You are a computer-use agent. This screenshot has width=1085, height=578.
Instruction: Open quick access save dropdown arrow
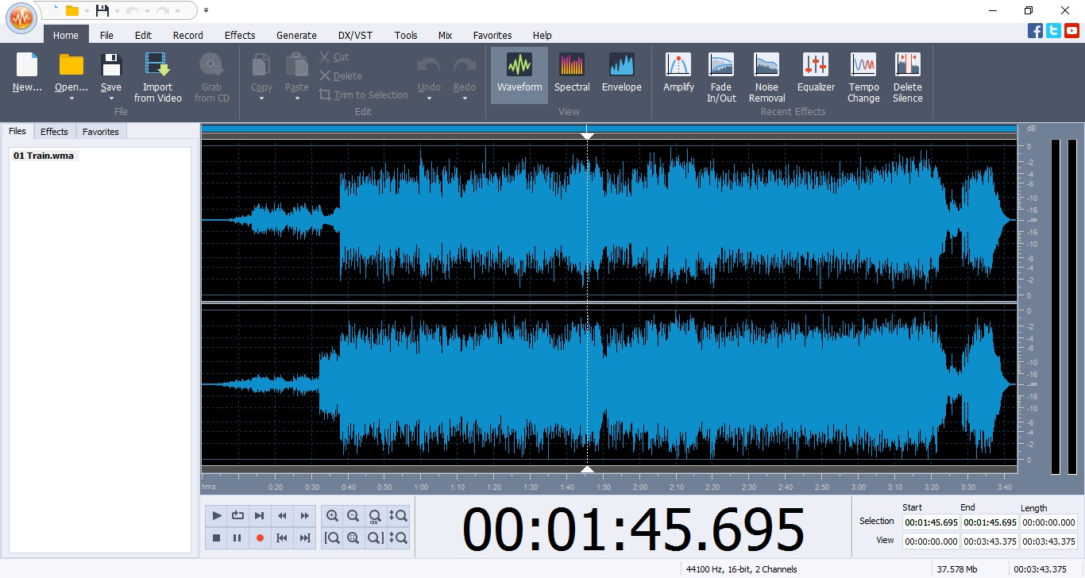[116, 10]
